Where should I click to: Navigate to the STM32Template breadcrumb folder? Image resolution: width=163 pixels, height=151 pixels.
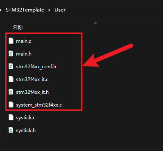(25, 10)
